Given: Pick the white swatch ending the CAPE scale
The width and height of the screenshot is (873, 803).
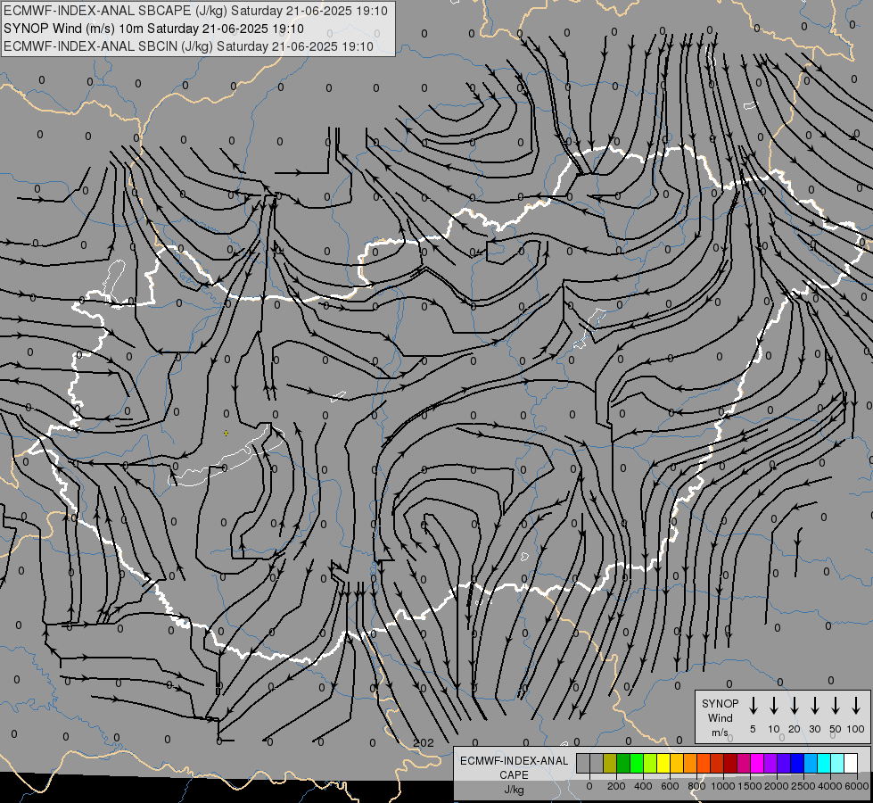Looking at the screenshot, I should click(852, 764).
